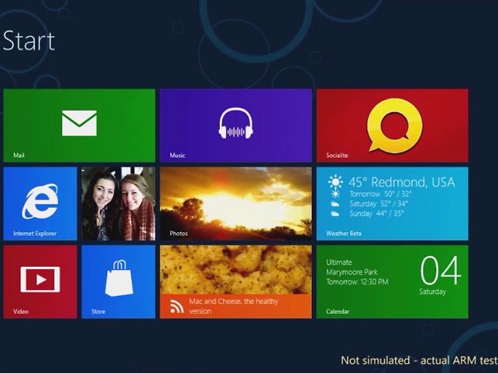Open the Mail envelope icon
498x373 pixels.
point(79,123)
